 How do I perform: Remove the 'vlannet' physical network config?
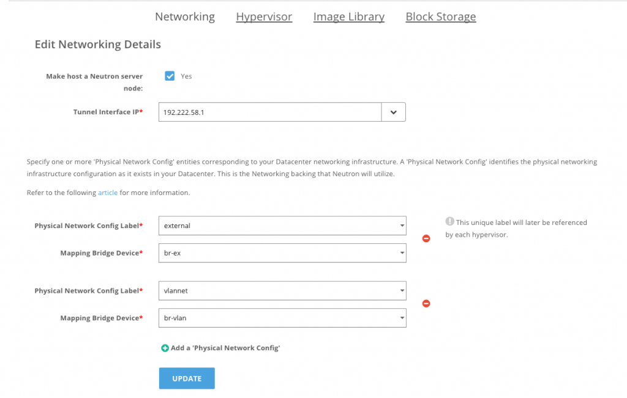pyautogui.click(x=426, y=303)
